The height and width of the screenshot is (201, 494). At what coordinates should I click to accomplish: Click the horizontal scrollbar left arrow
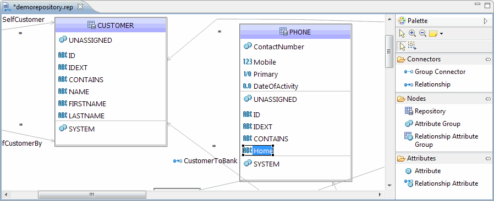pyautogui.click(x=6, y=194)
